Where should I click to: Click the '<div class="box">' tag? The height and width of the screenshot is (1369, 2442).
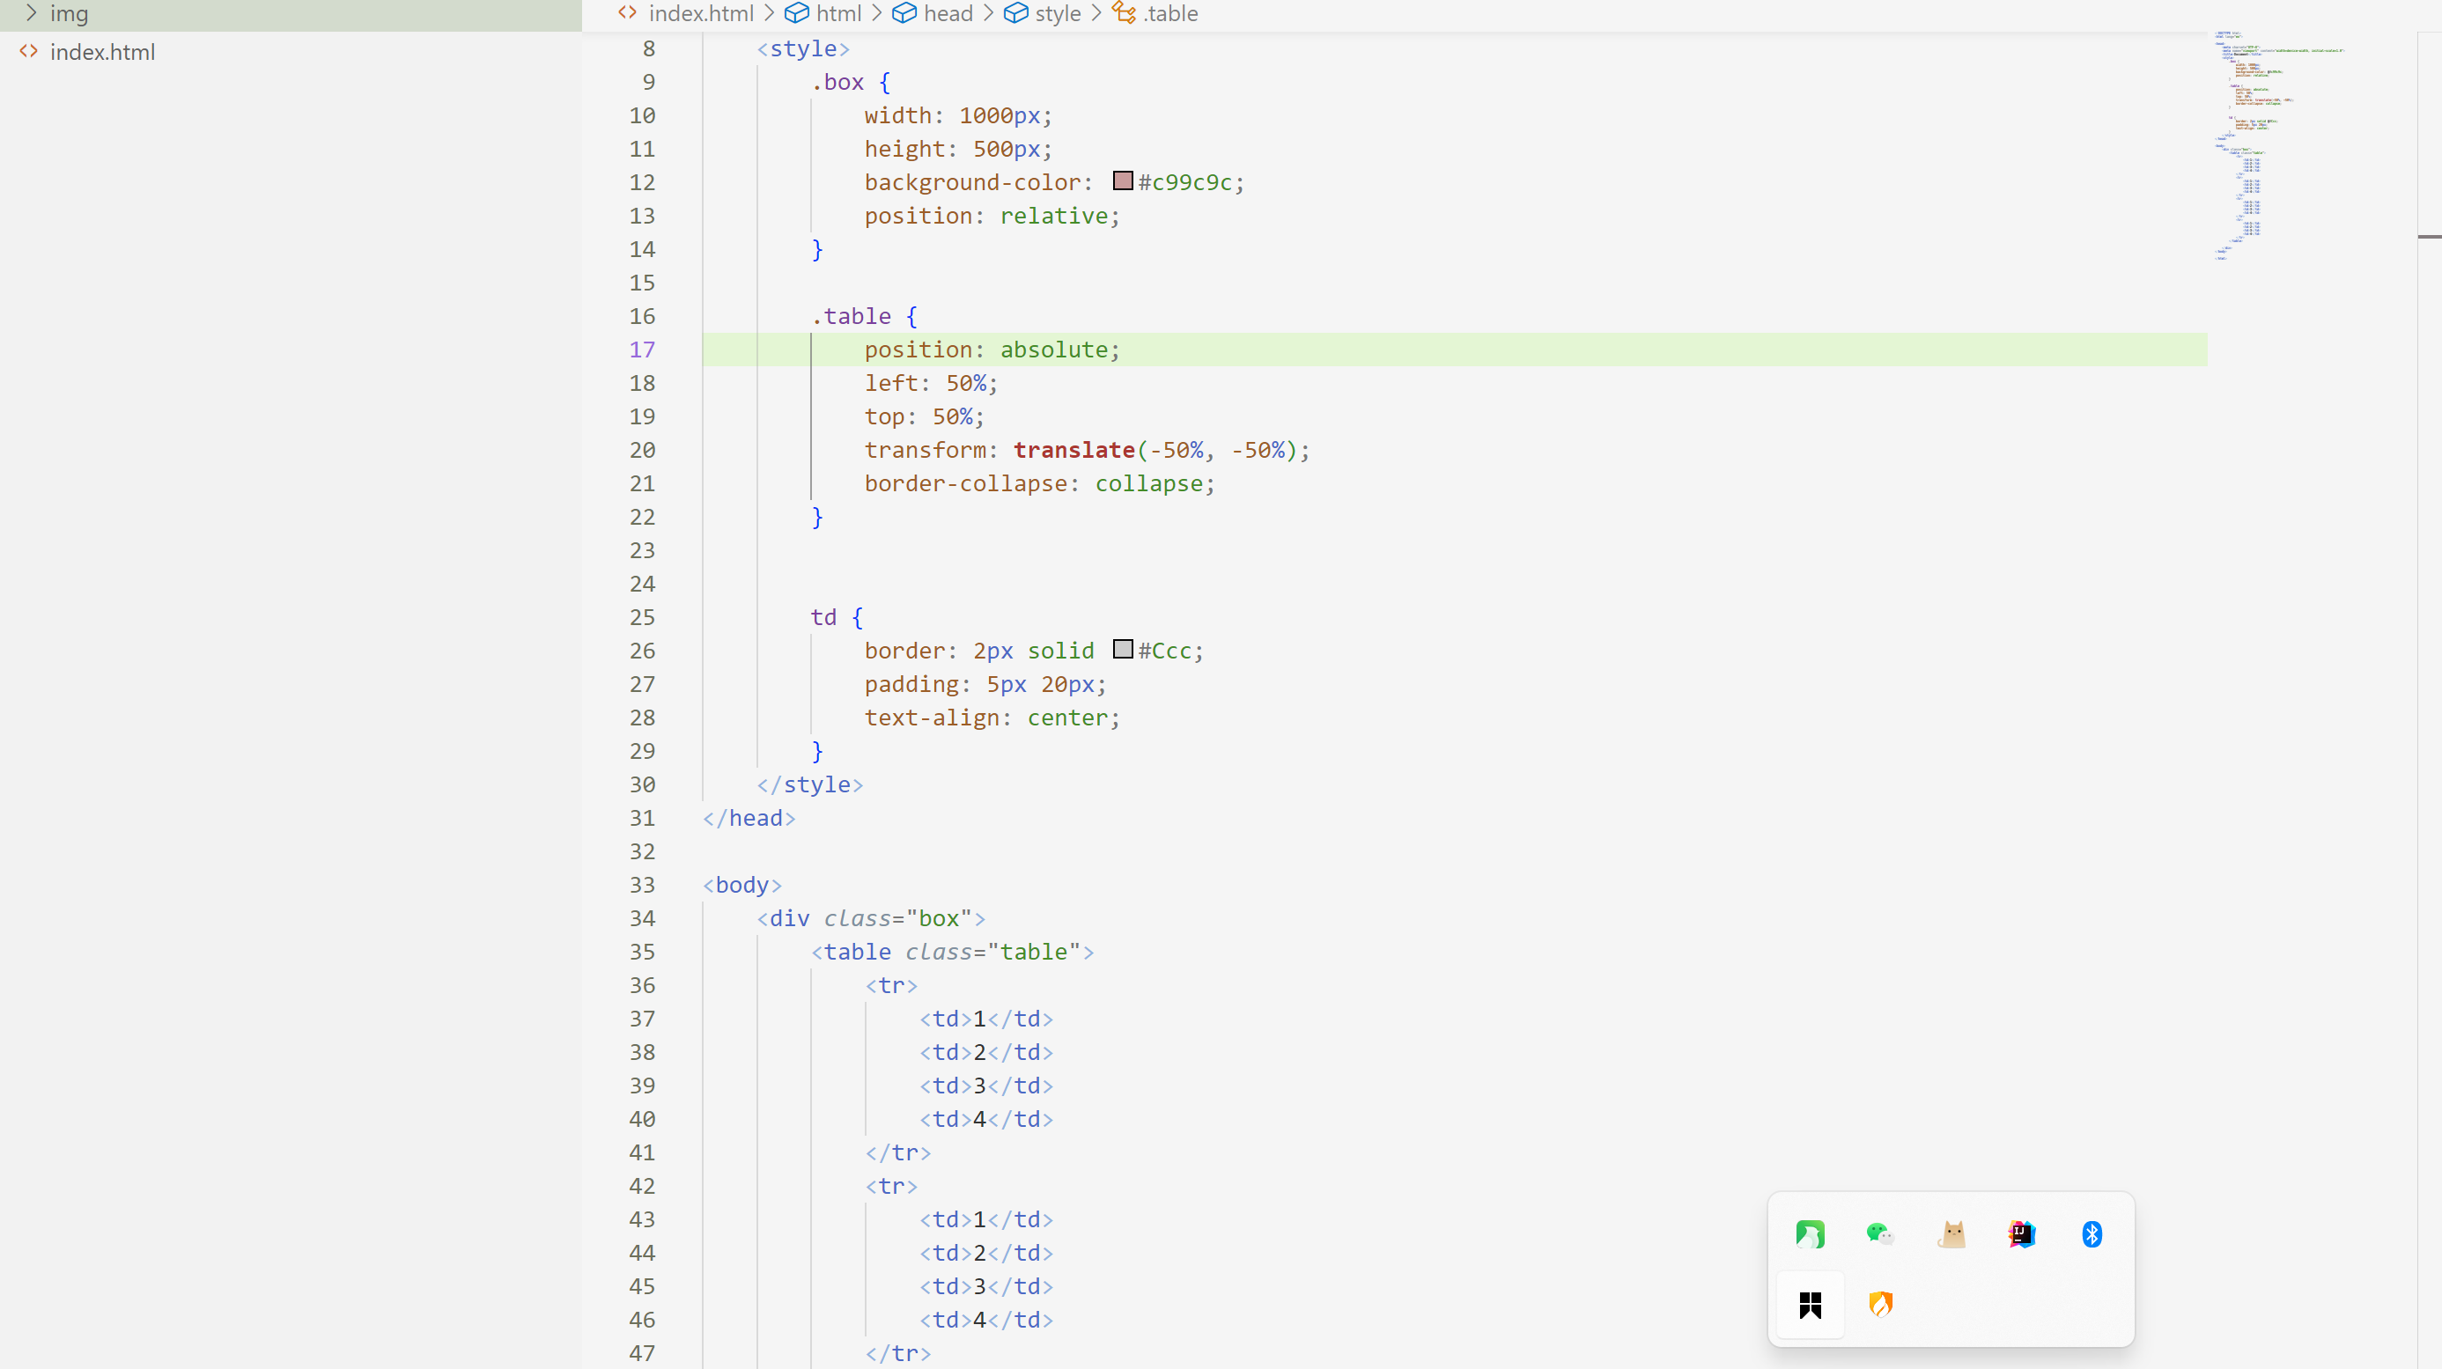tap(871, 919)
